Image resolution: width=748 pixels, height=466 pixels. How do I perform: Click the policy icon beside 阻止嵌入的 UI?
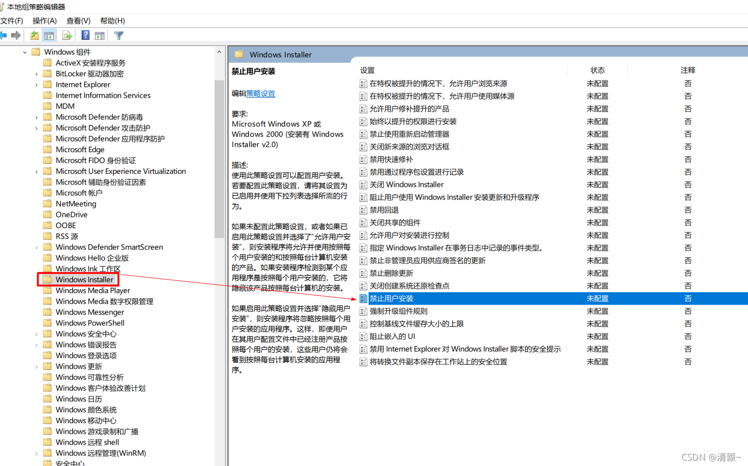click(x=364, y=336)
